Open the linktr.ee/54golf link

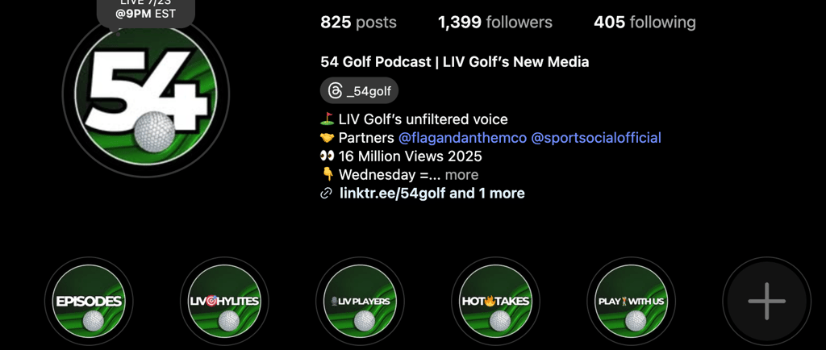tap(393, 194)
